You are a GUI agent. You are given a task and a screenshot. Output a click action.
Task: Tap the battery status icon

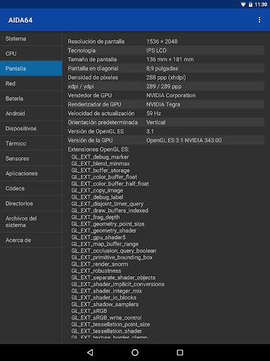[x=250, y=4]
